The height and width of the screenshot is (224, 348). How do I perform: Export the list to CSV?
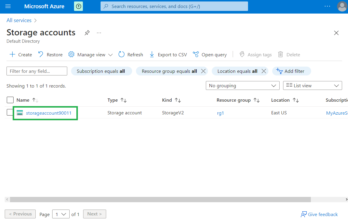tap(168, 55)
